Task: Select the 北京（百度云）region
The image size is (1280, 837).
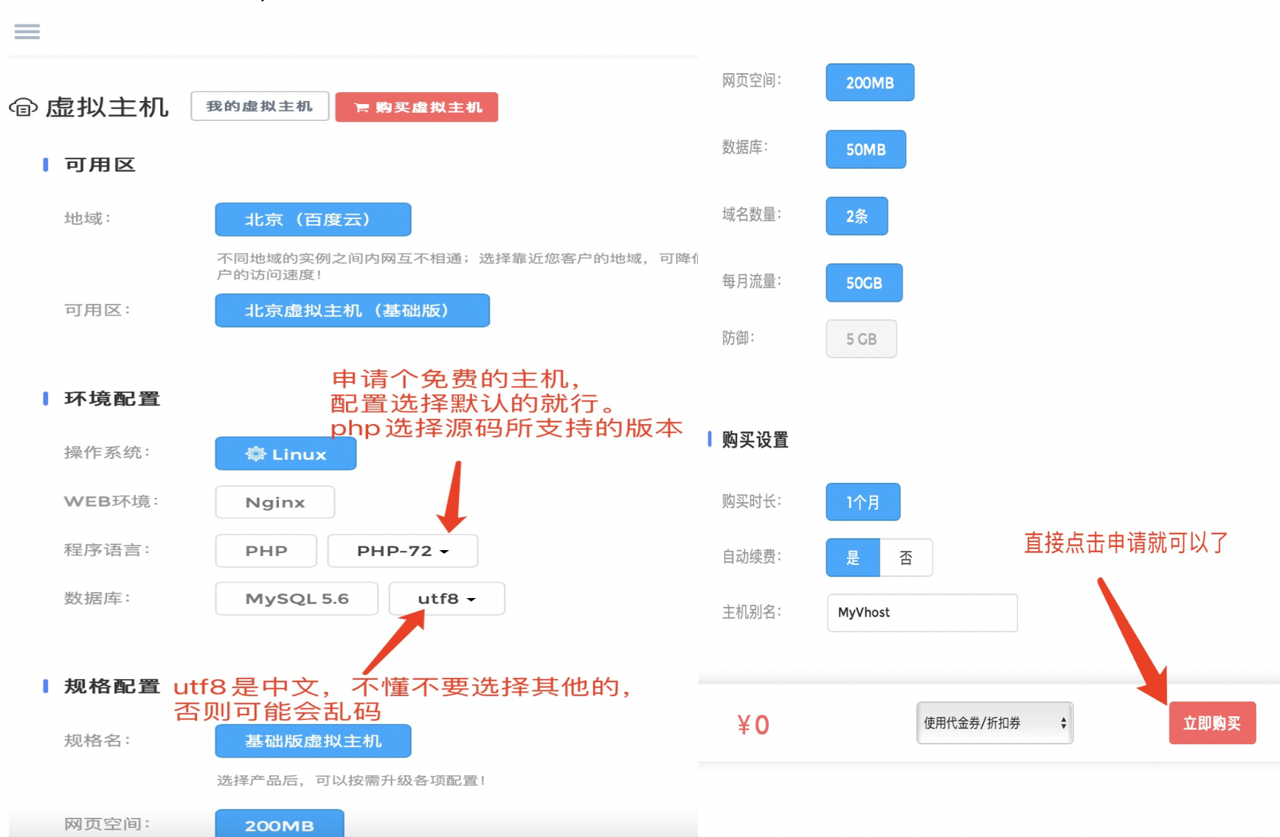Action: pos(312,219)
